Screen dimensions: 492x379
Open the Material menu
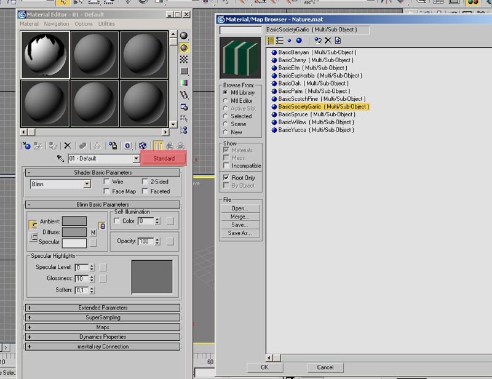coord(29,24)
